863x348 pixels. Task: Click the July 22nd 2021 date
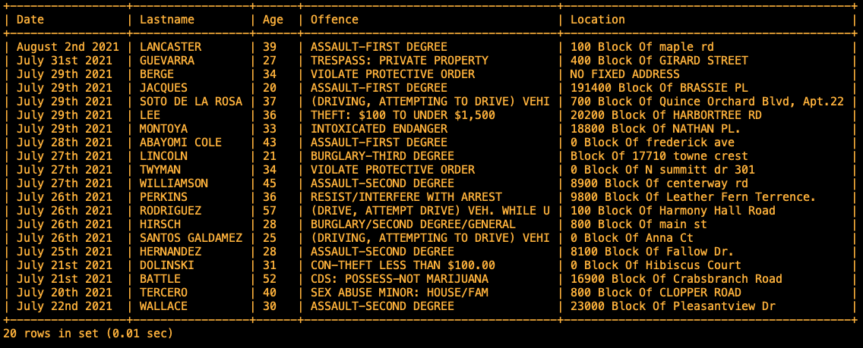(x=64, y=306)
